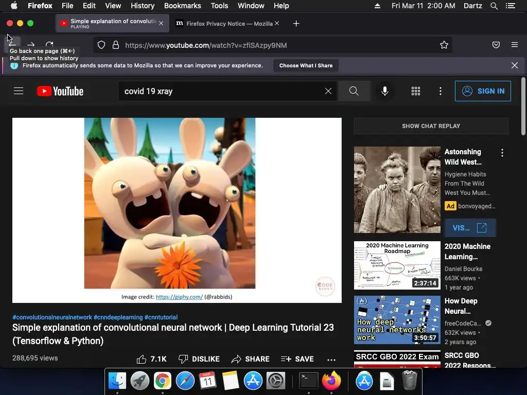Viewport: 527px width, 395px height.
Task: Open a new tab with plus button
Action: [x=296, y=24]
